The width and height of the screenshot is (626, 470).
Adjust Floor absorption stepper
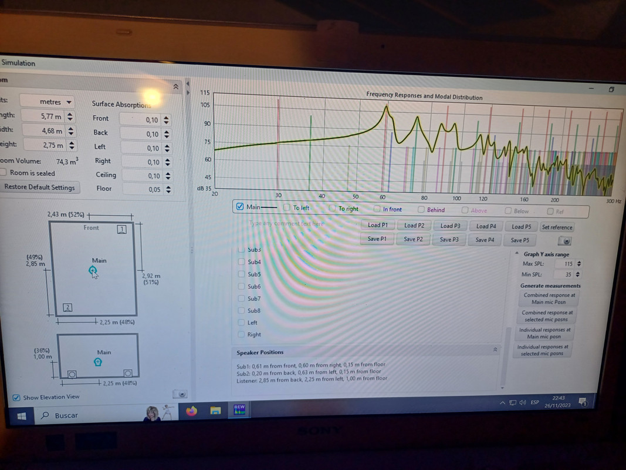point(168,189)
